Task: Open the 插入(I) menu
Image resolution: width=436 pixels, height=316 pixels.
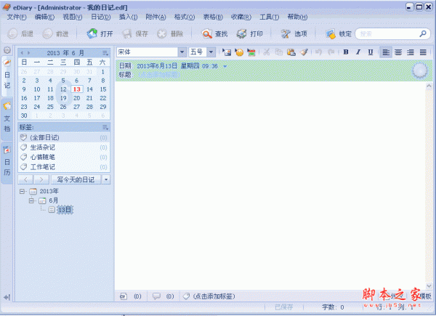Action: pos(128,17)
